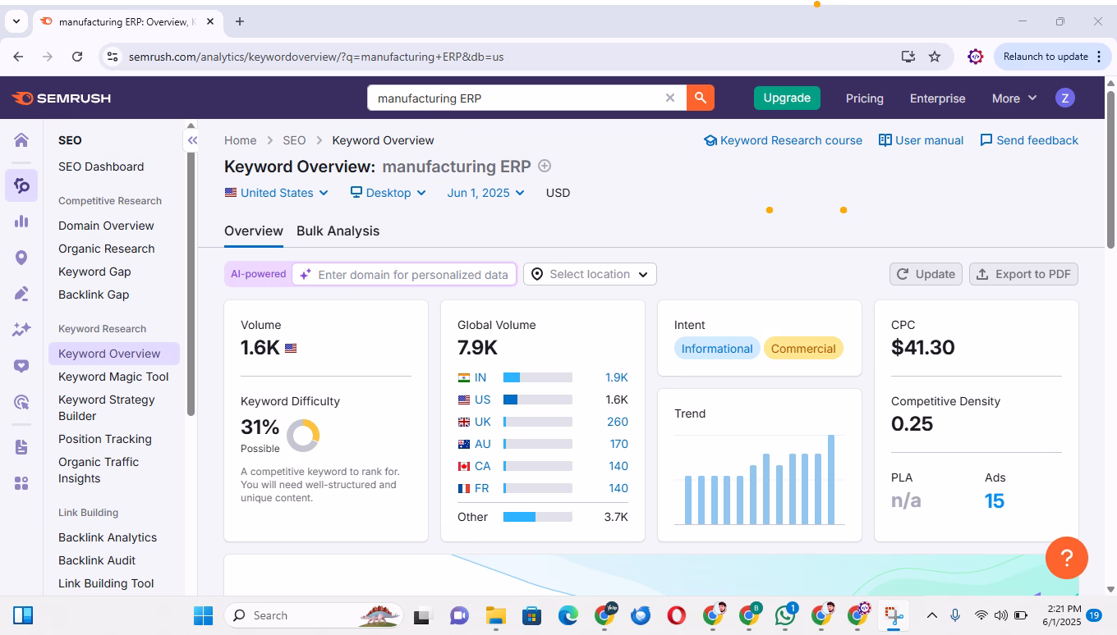Open the Semrush home icon in sidebar
This screenshot has width=1117, height=635.
(21, 140)
